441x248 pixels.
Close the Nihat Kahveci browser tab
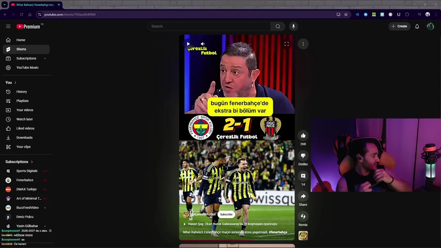59,5
